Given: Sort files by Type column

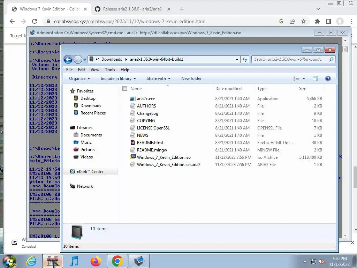Looking at the screenshot, I should (x=262, y=89).
